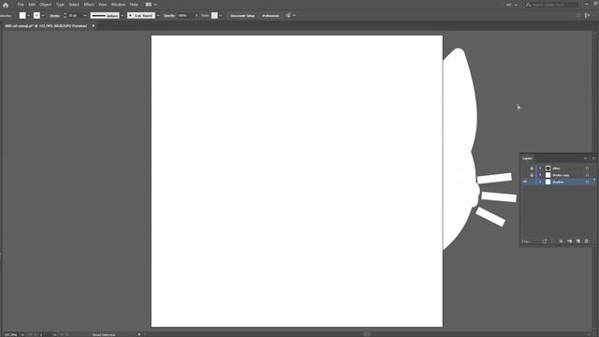This screenshot has height=337, width=599.
Task: Open the Style dropdown arrow
Action: tap(221, 16)
